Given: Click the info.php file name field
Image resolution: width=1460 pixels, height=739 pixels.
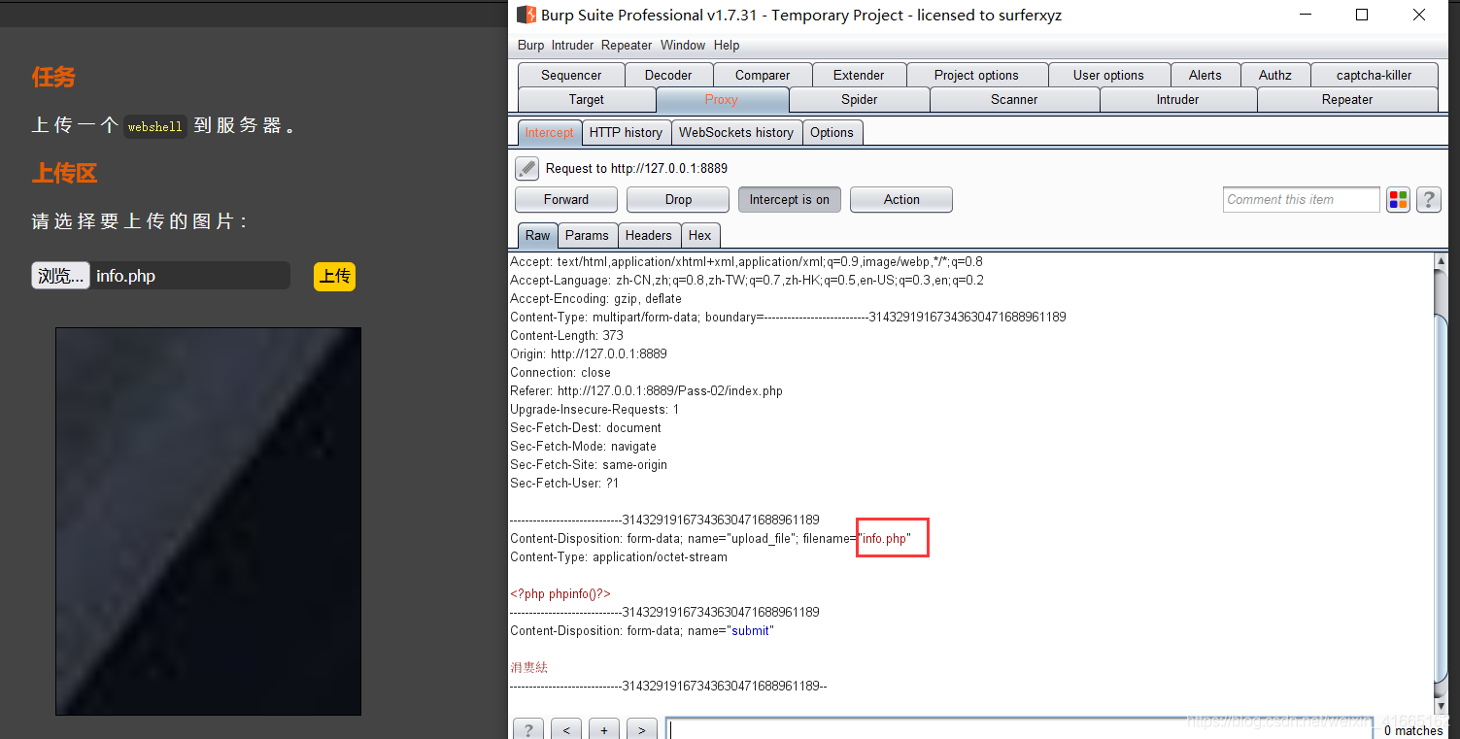Looking at the screenshot, I should [190, 276].
